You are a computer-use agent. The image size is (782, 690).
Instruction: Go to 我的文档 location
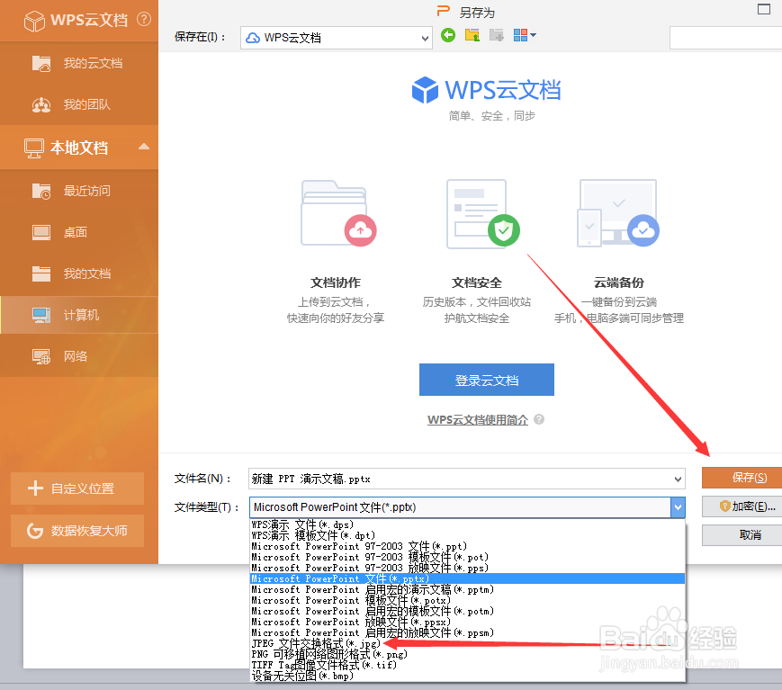tap(79, 273)
